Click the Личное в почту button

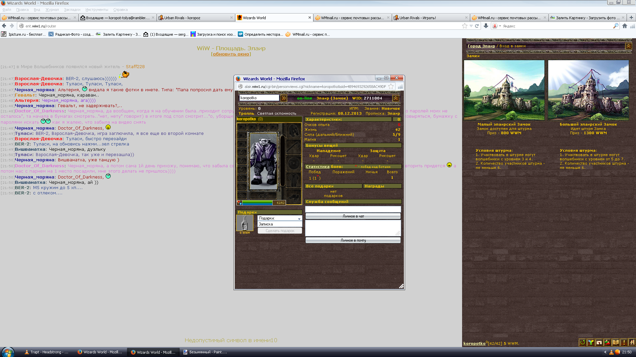[x=353, y=240]
